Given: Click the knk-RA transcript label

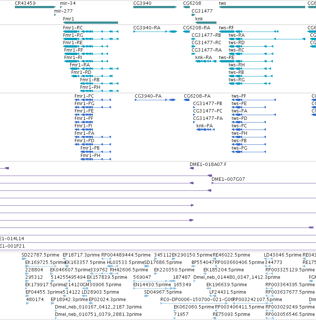Looking at the screenshot, I should click(204, 58).
